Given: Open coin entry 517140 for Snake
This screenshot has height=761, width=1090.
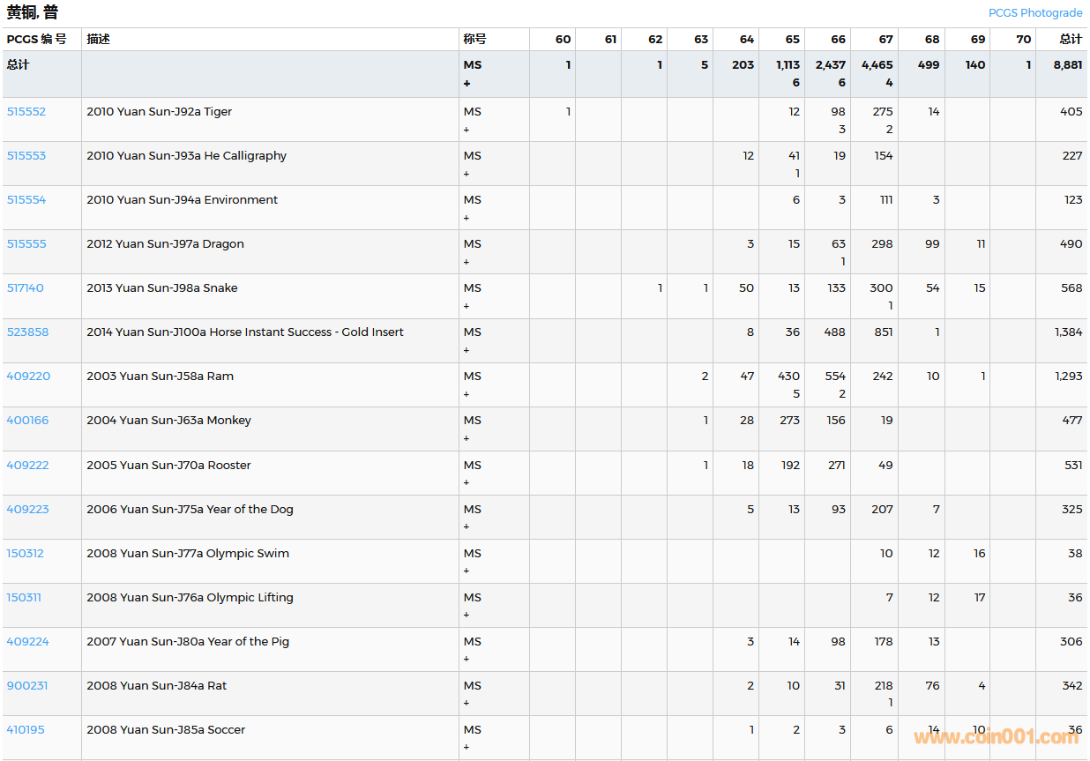Looking at the screenshot, I should click(25, 288).
